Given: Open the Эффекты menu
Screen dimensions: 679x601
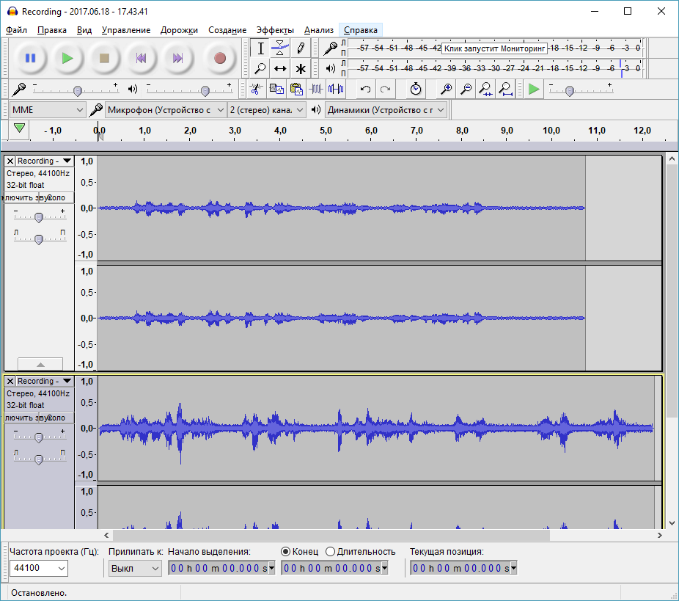Looking at the screenshot, I should pos(274,30).
